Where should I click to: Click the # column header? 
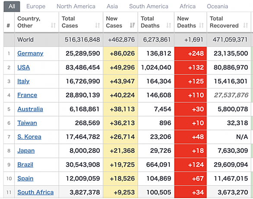coord(8,25)
